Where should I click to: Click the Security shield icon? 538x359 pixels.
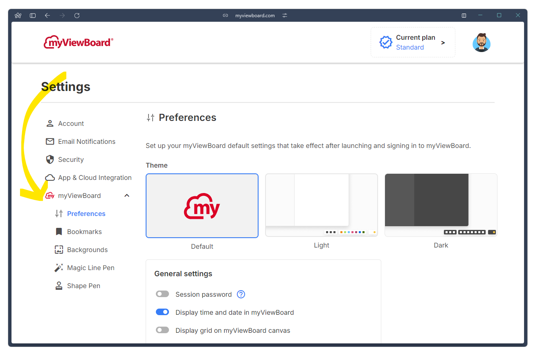click(x=50, y=159)
